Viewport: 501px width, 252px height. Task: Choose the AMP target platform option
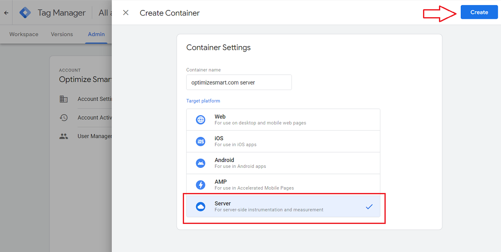click(x=283, y=185)
